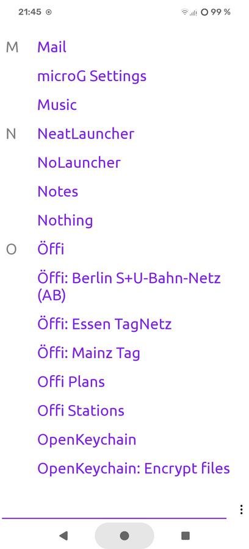Image resolution: width=249 pixels, height=549 pixels.
Task: Open the three-dot overflow menu
Action: [241, 509]
